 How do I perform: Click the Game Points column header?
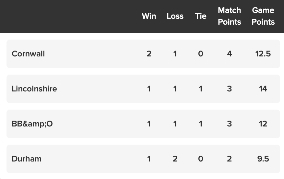click(263, 16)
